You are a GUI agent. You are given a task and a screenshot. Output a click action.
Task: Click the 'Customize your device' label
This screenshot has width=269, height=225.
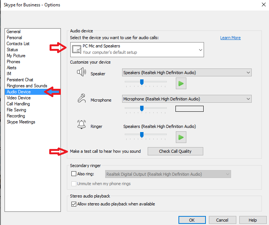(90, 62)
